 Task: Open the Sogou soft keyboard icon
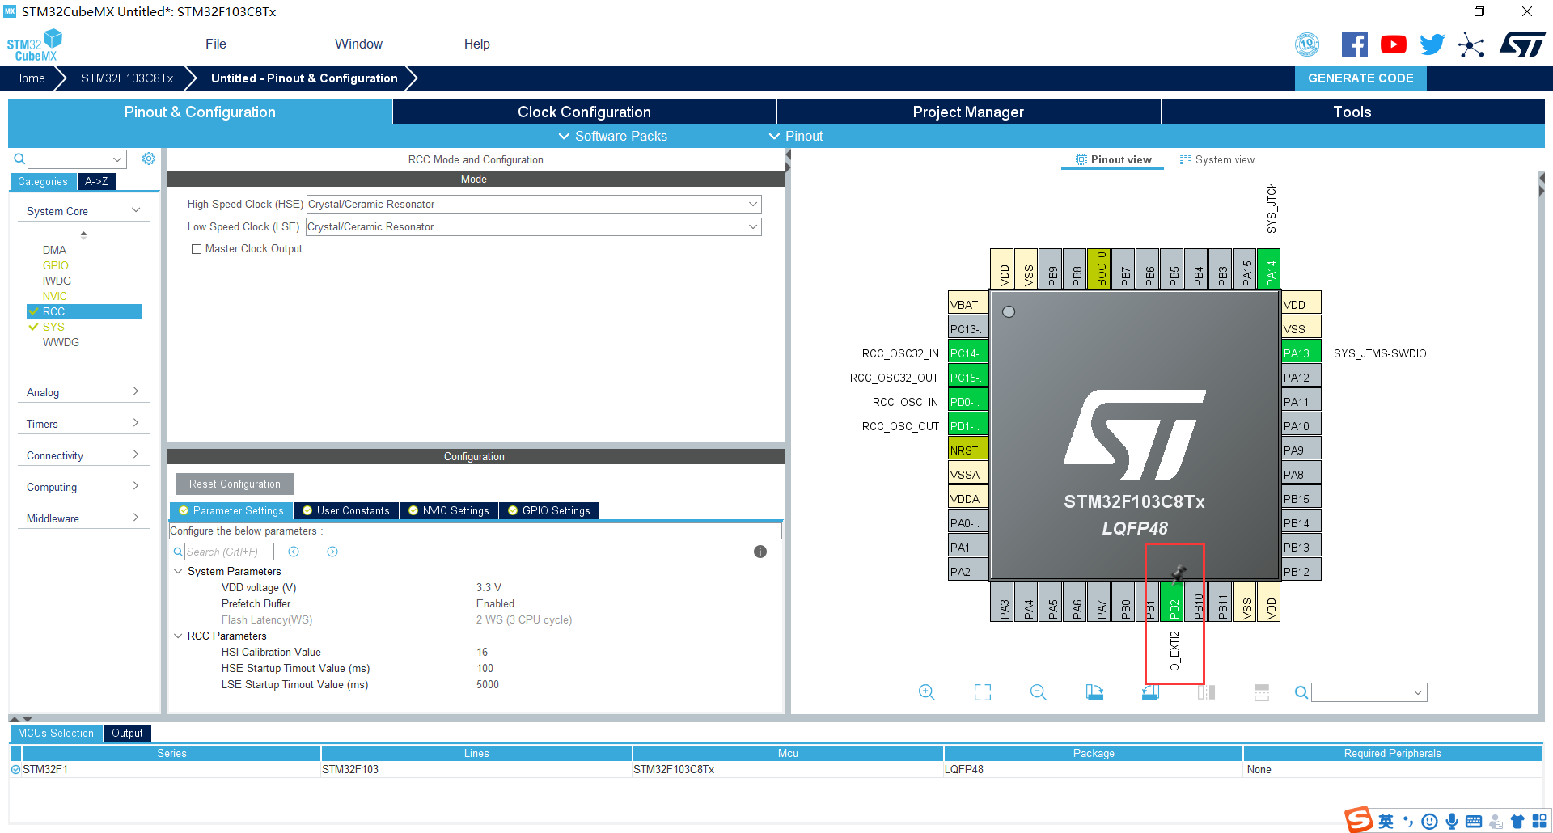pos(1474,822)
